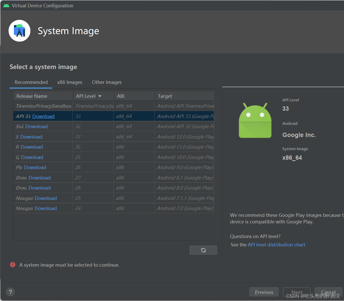This screenshot has height=301, width=344.
Task: Open help using the question mark icon
Action: point(10,292)
